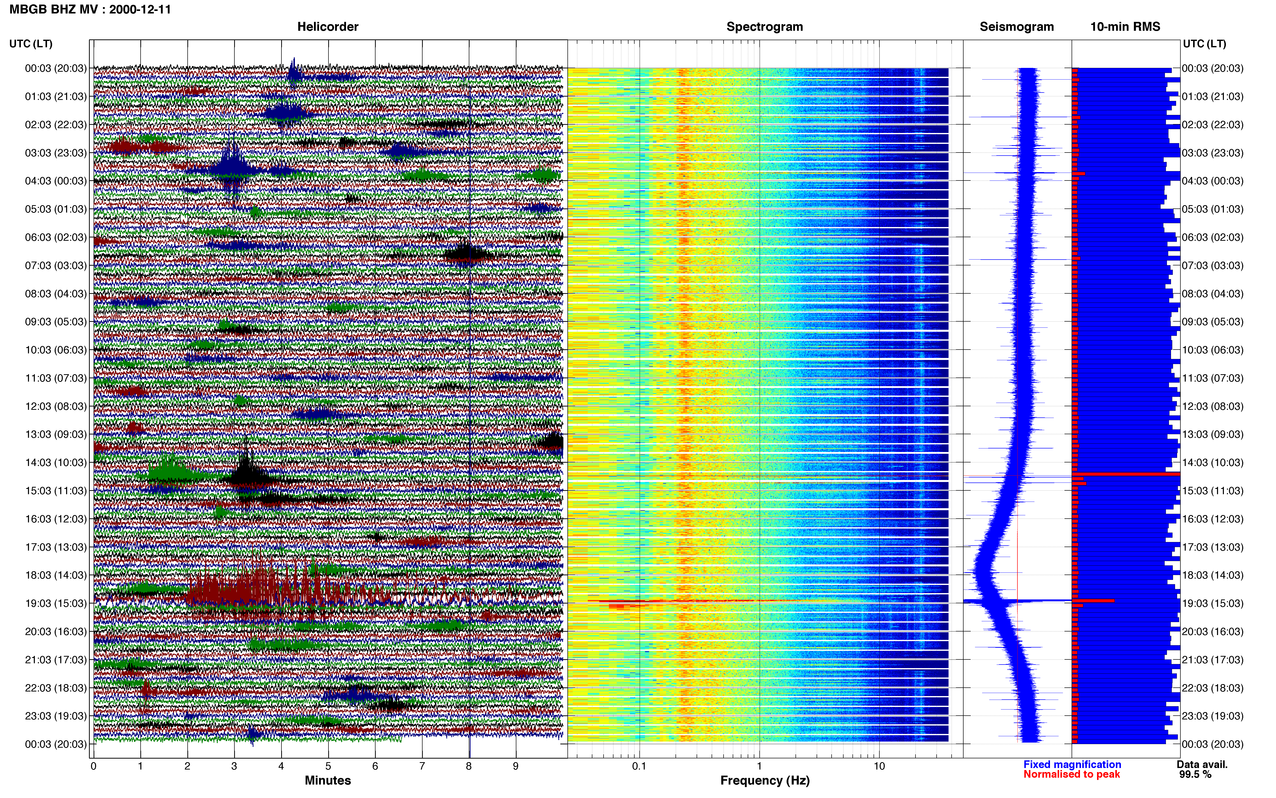Click the frequency tick label '1'
Image resolution: width=1276 pixels, height=798 pixels.
(759, 766)
